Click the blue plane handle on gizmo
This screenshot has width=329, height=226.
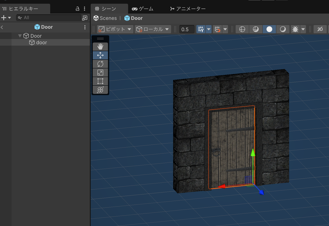(248, 180)
